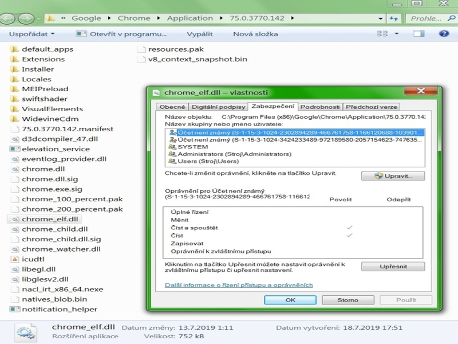
Task: Expand the Chrome breadcrumb arrow
Action: coord(159,18)
